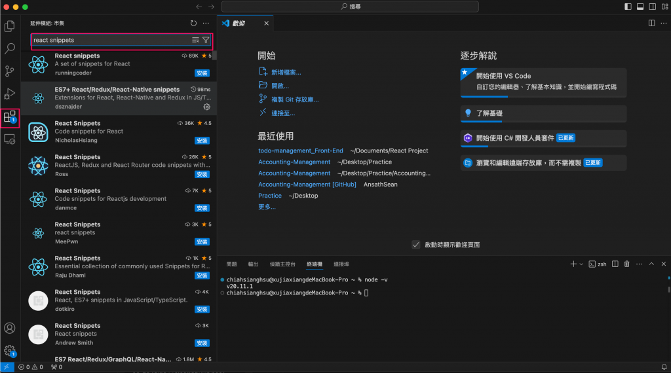Close the Welcome tab
The height and width of the screenshot is (373, 671).
click(x=266, y=23)
